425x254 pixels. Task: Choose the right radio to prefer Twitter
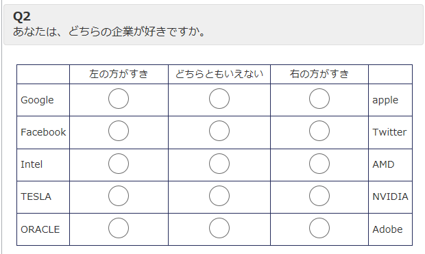coord(319,131)
